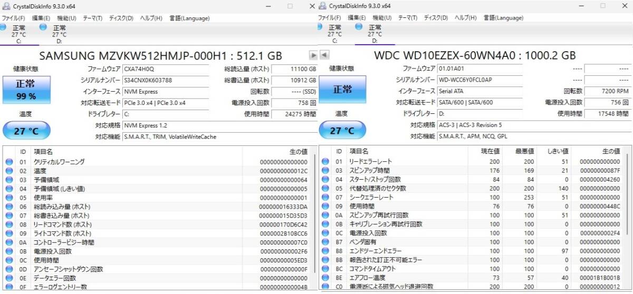This screenshot has height=294, width=633.
Task: Select 総読み込み量 (ホスト) row
Action: (157, 207)
